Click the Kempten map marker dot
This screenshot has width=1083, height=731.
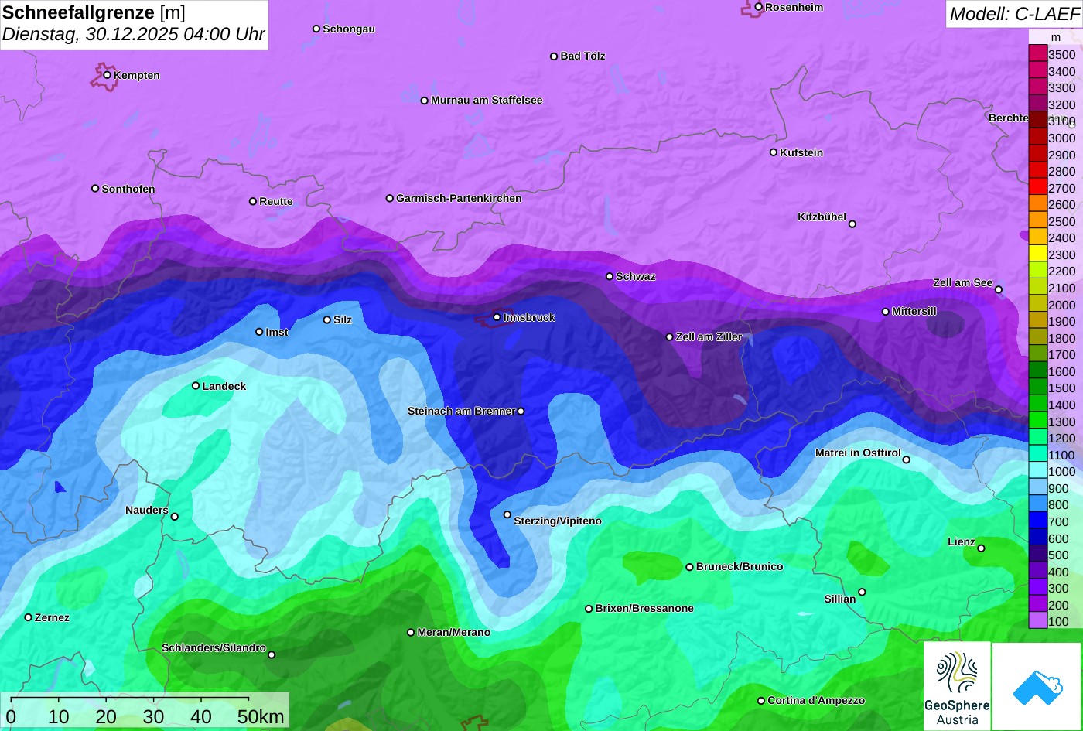pyautogui.click(x=108, y=75)
